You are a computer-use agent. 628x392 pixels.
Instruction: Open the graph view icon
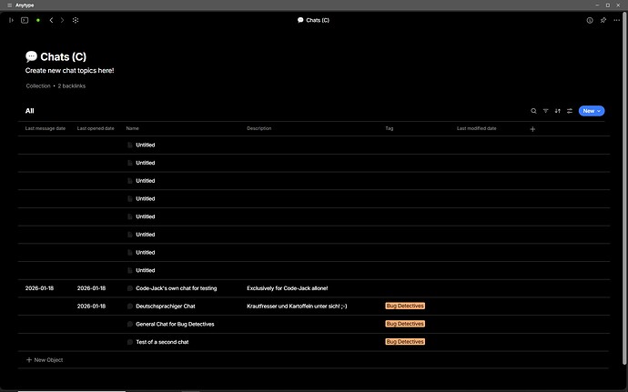[76, 20]
